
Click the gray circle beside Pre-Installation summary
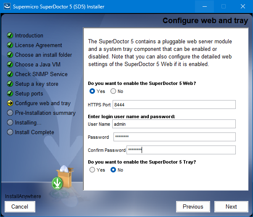point(10,113)
